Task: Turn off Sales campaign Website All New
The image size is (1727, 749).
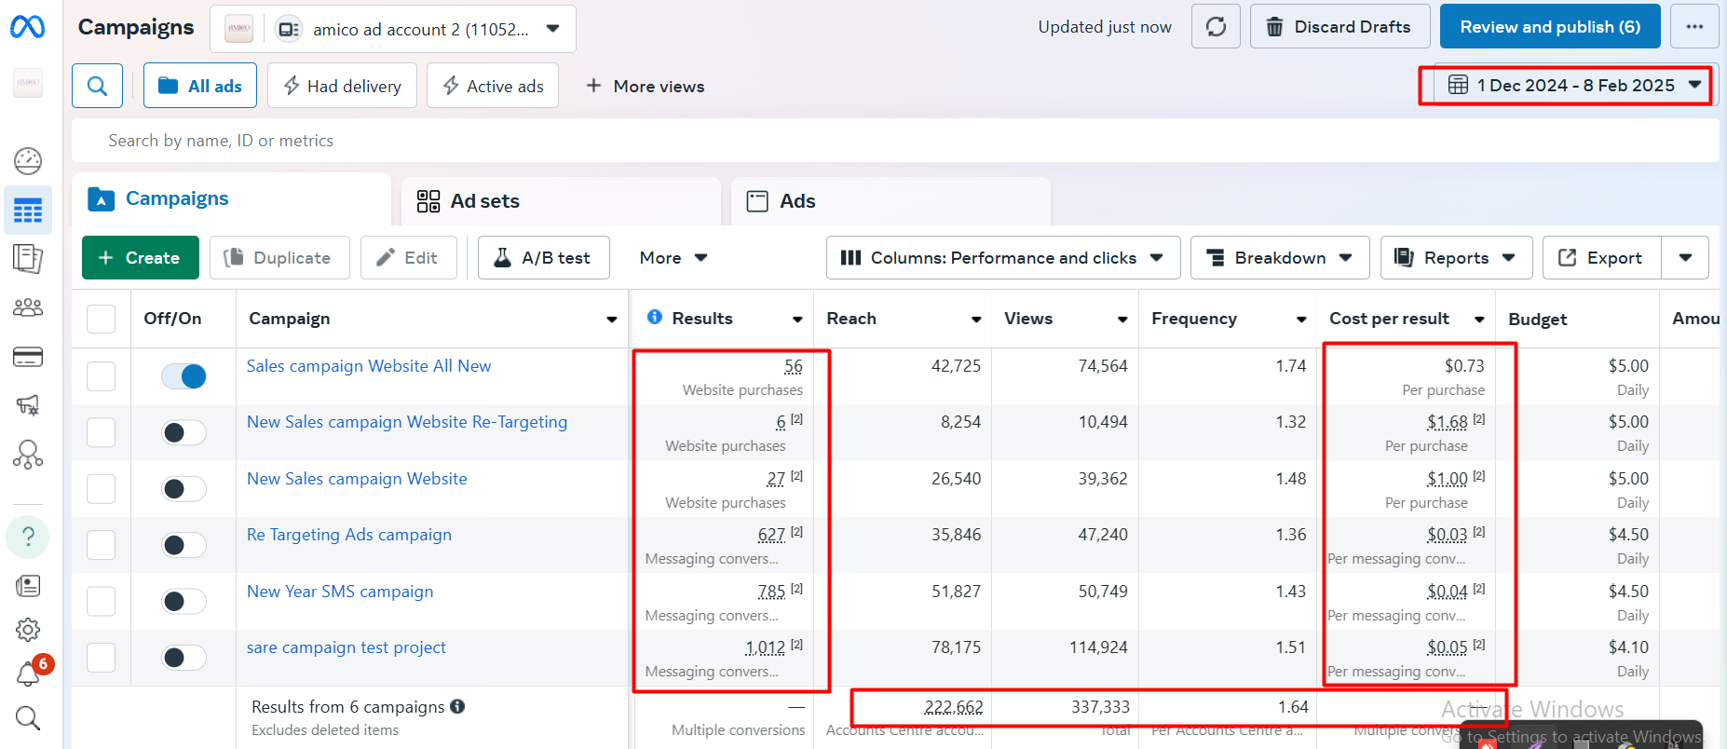Action: 184,376
